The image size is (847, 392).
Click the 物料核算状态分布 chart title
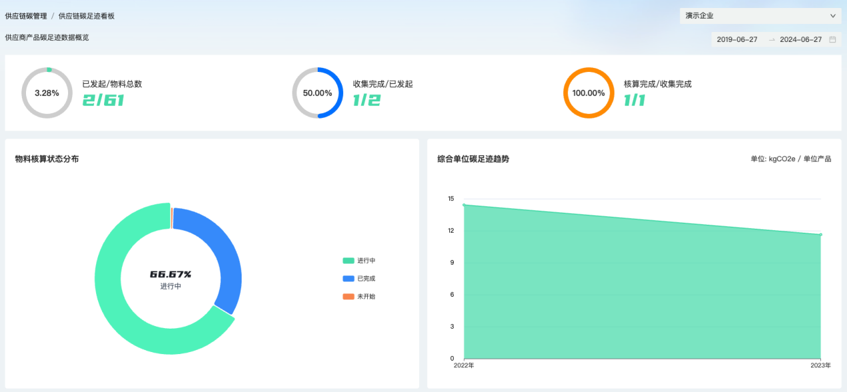[47, 159]
